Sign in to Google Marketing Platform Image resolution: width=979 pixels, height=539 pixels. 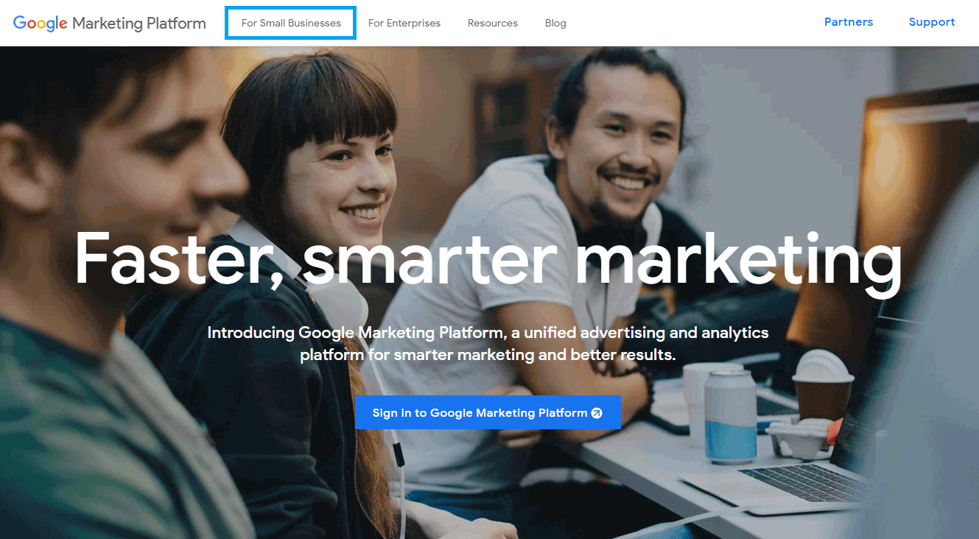point(488,412)
